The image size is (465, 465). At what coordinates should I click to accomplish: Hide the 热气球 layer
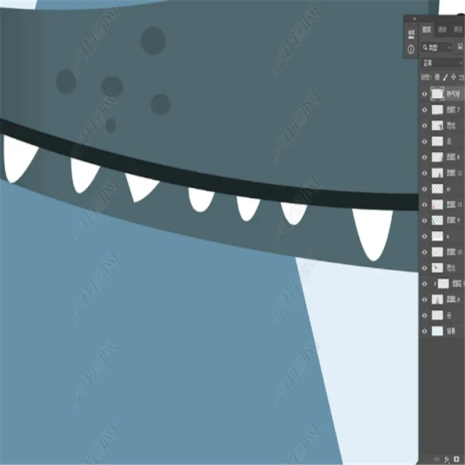424,94
